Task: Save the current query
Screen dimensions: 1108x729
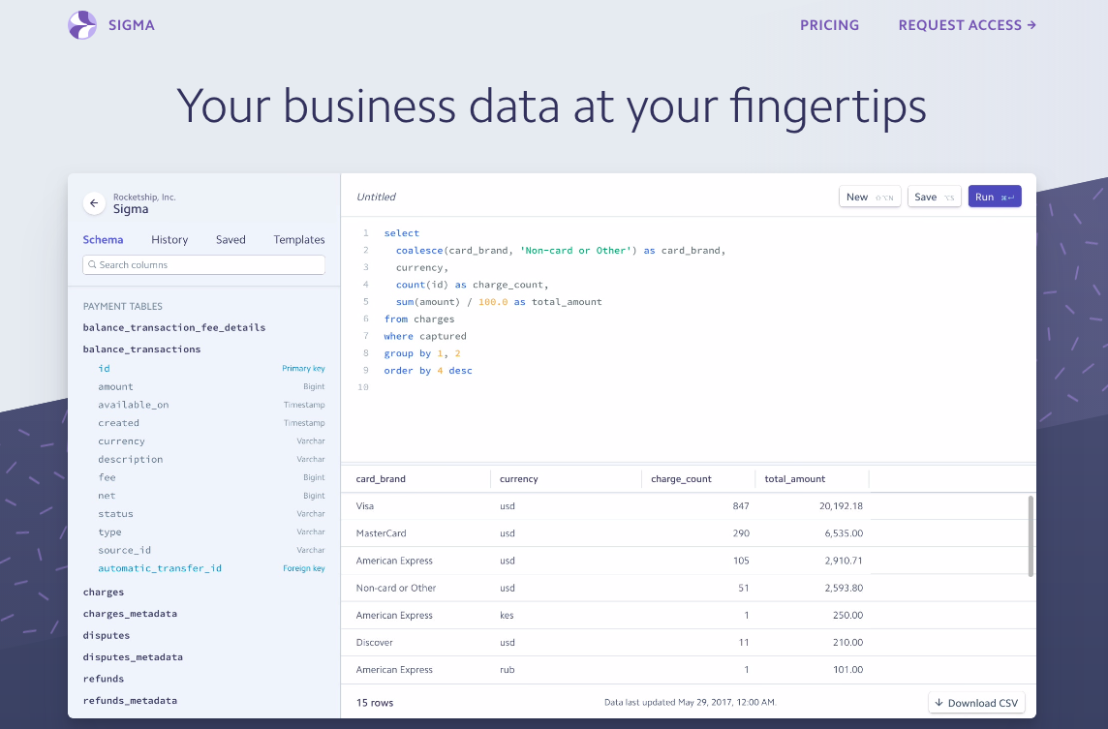Action: 934,197
